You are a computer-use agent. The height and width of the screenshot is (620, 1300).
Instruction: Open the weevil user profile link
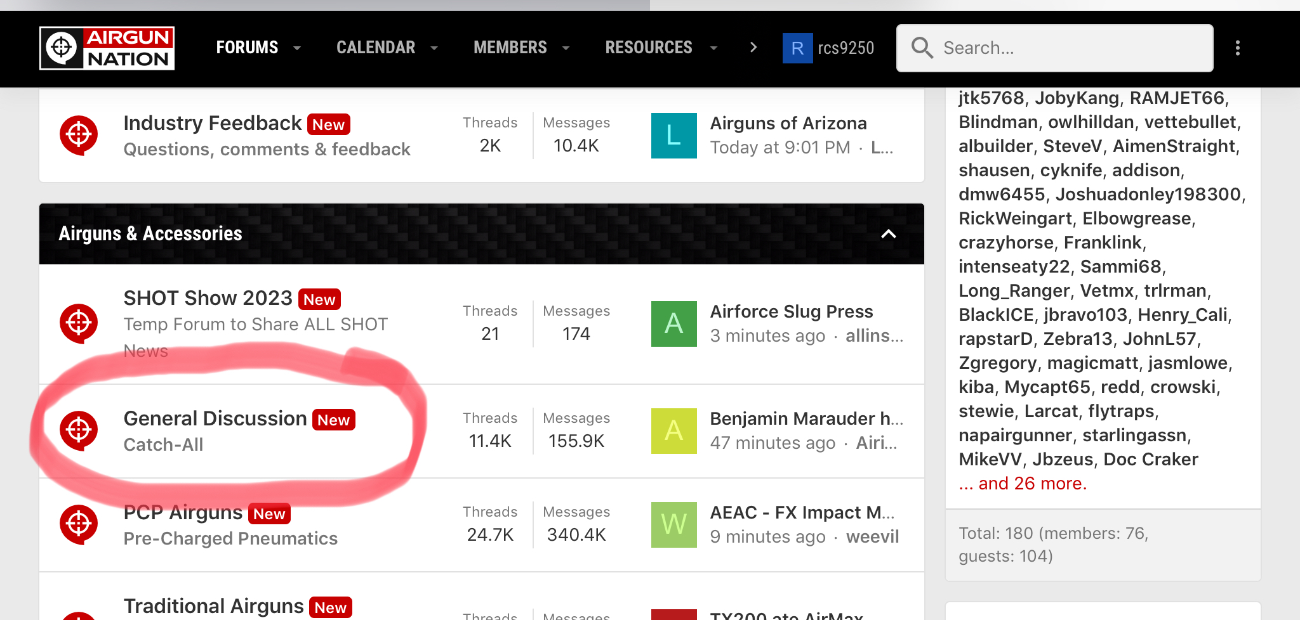pyautogui.click(x=873, y=536)
